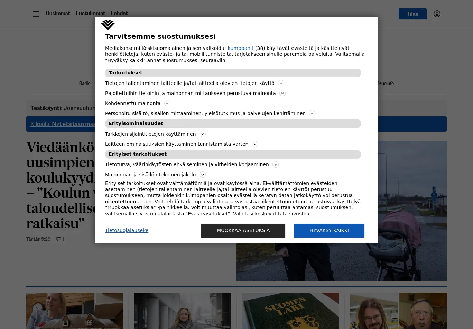The image size is (473, 329).
Task: Open the Luetuimmat menu item
Action: (91, 14)
